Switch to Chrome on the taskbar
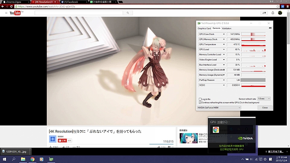The image size is (290, 163). point(32,159)
